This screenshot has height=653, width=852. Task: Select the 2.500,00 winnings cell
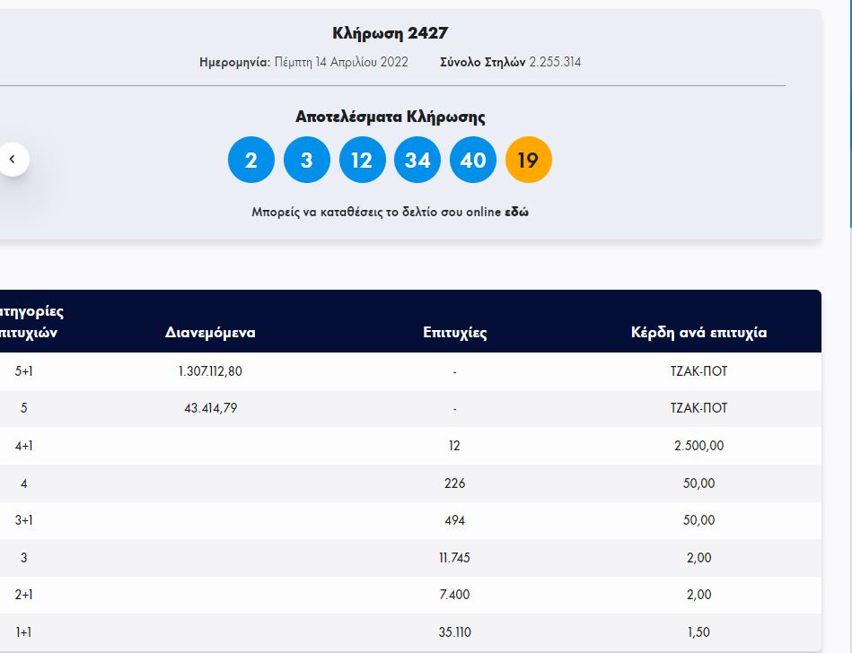[x=698, y=446]
